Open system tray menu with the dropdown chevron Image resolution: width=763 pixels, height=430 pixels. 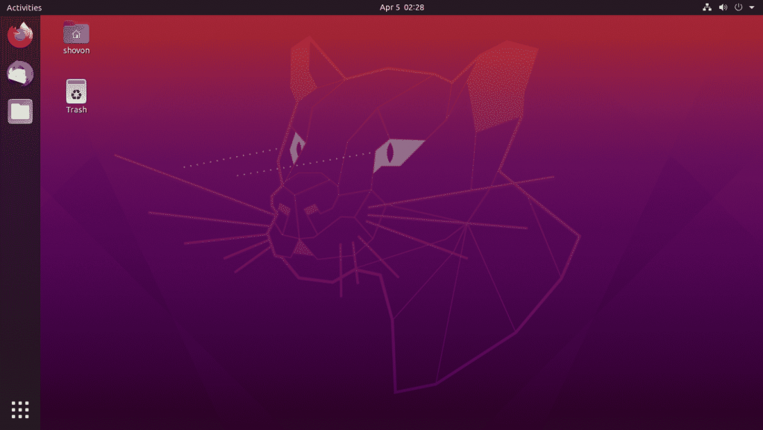tap(750, 7)
